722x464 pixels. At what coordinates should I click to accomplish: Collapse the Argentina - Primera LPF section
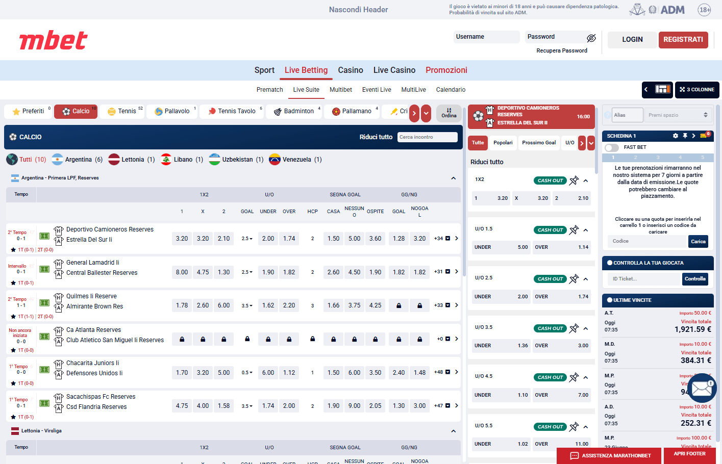click(453, 178)
